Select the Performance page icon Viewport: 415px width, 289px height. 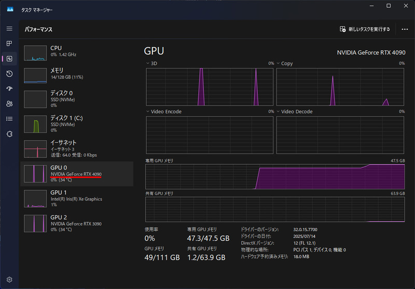[9, 59]
